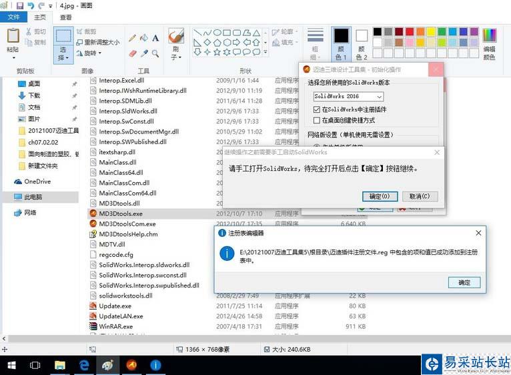Pick the purple palette swatch

(x=474, y=31)
